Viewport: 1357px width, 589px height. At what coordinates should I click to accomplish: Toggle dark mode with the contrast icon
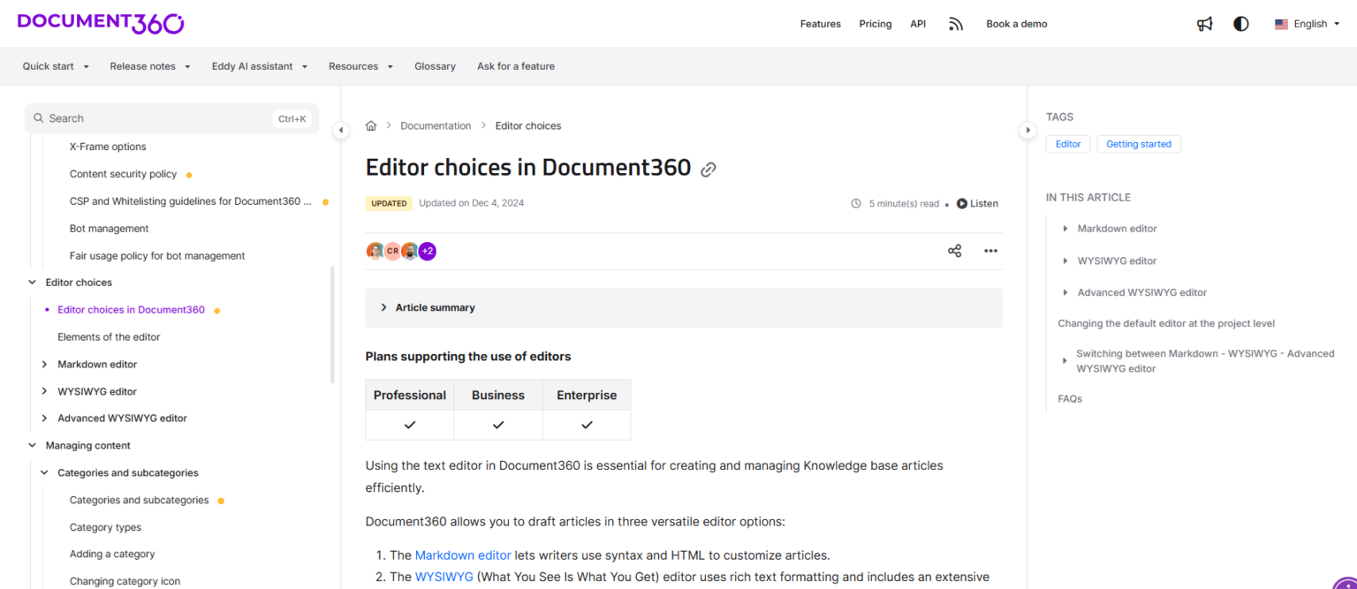[x=1241, y=24]
